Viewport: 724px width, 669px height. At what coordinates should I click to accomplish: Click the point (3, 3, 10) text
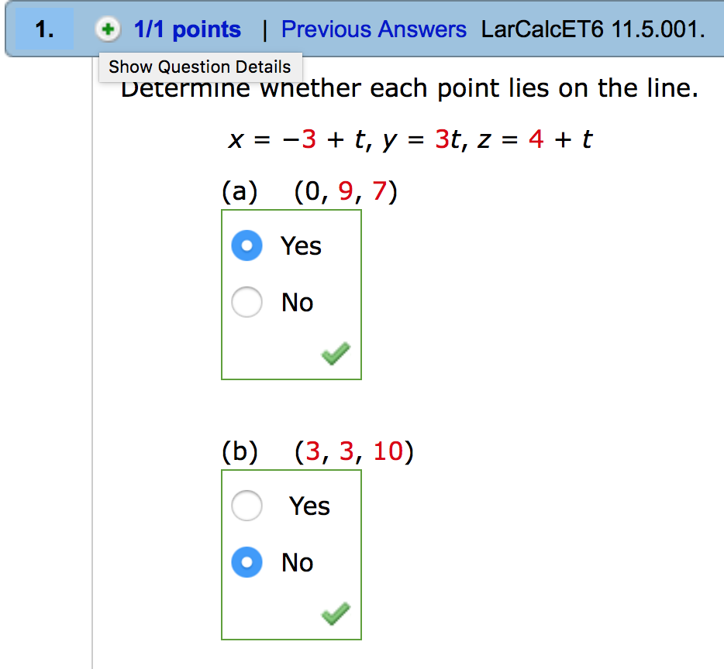[353, 451]
